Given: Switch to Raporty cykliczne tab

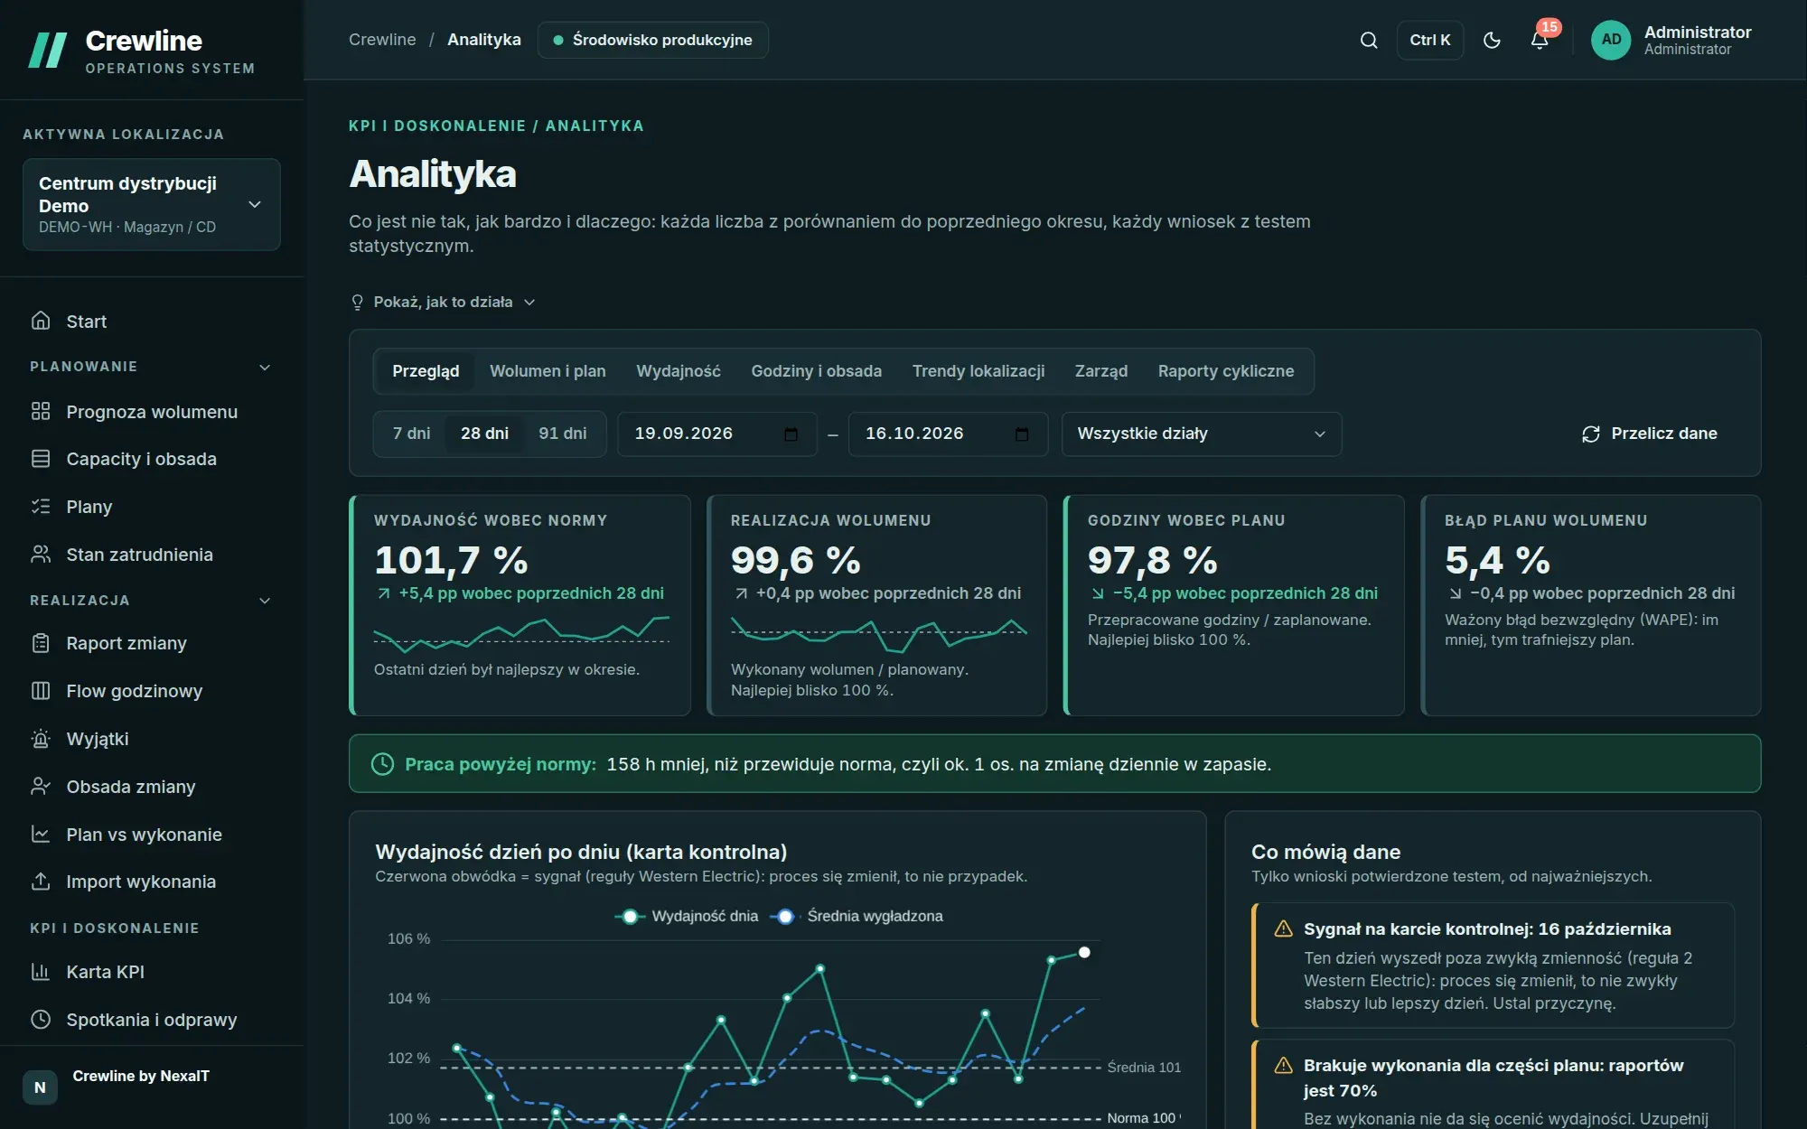Looking at the screenshot, I should pos(1226,371).
